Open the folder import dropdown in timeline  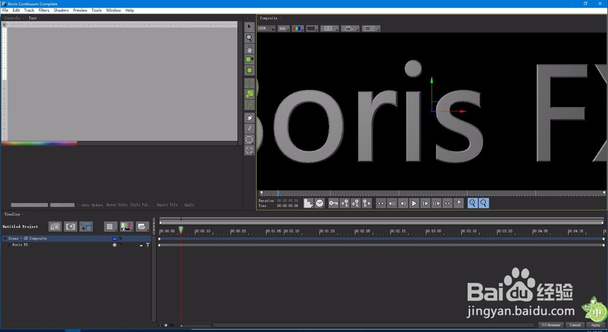[142, 227]
